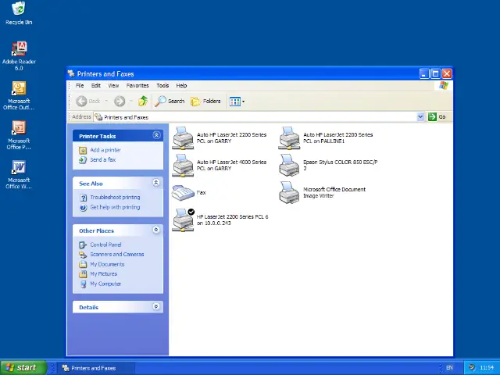Open the Troubleshoot printing link

(115, 198)
